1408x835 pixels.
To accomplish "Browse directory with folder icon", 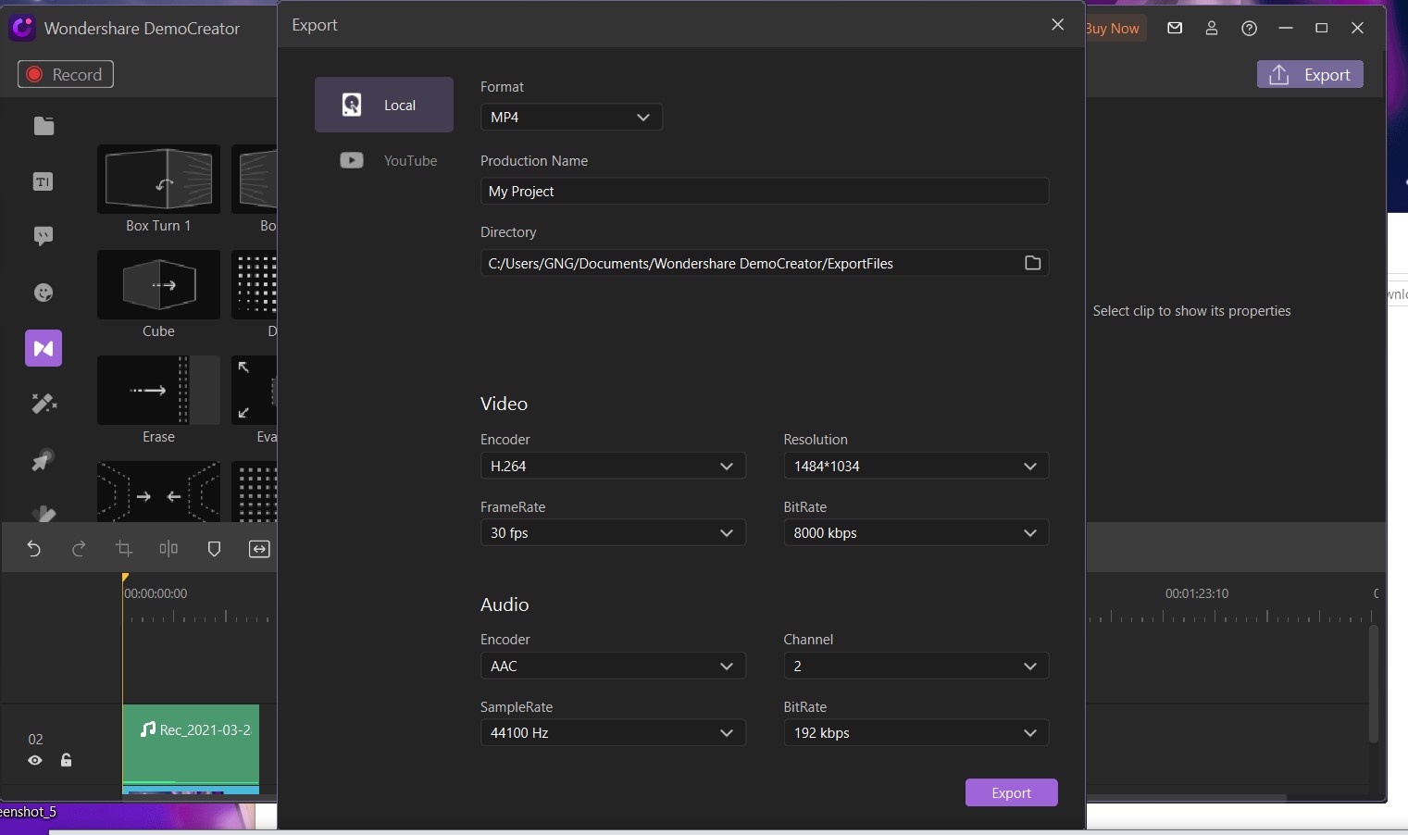I will click(x=1033, y=263).
